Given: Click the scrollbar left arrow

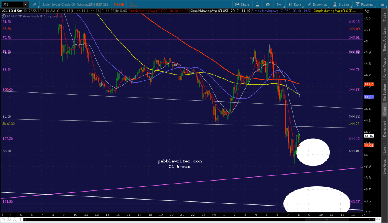Looking at the screenshot, I should click(x=25, y=220).
